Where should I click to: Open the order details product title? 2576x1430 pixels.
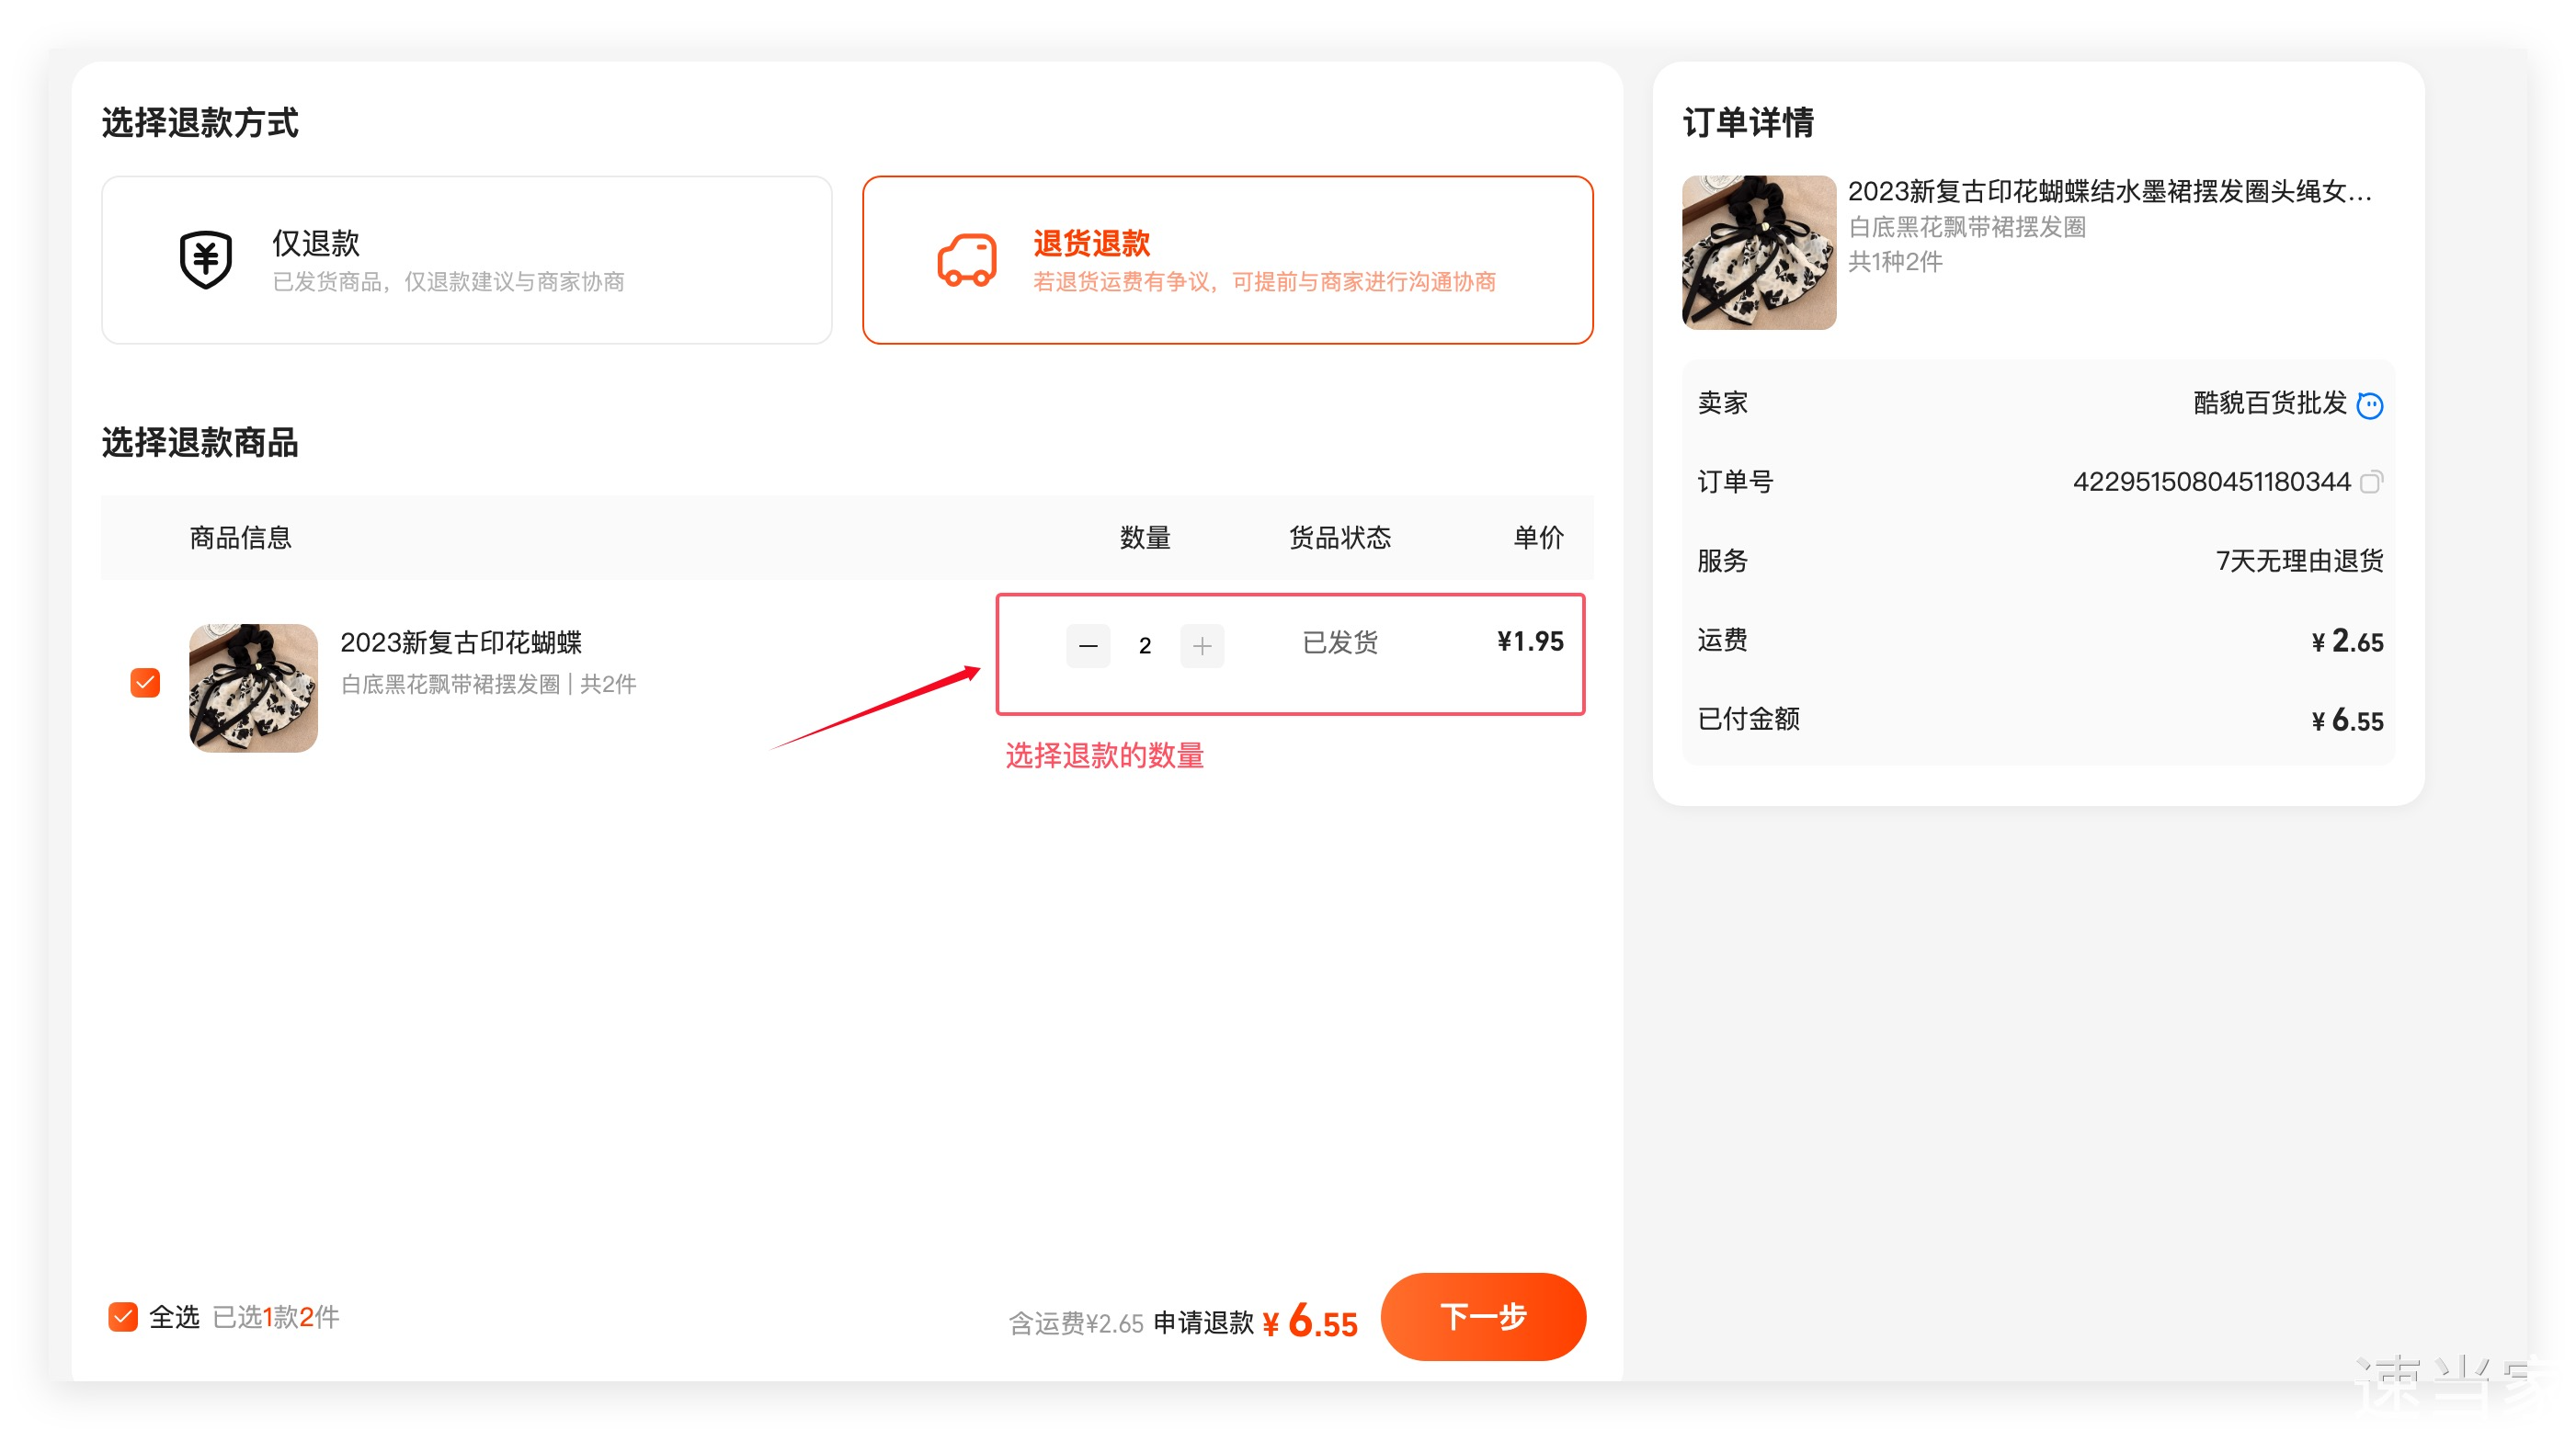pos(2108,191)
